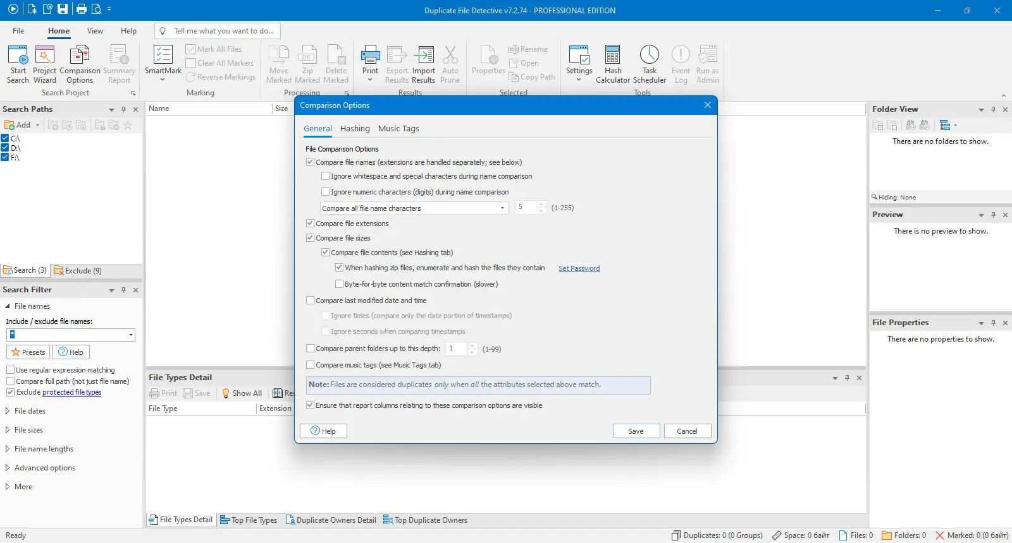1012x543 pixels.
Task: Click the Presets star button
Action: pyautogui.click(x=28, y=352)
